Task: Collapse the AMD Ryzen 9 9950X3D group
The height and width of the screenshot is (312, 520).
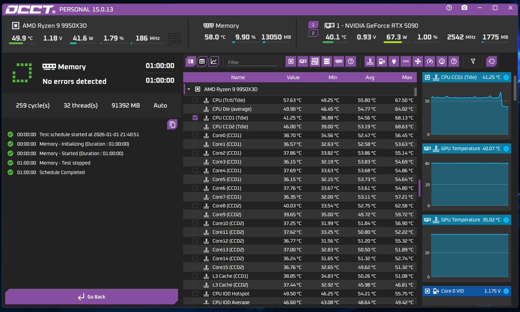Action: click(188, 89)
